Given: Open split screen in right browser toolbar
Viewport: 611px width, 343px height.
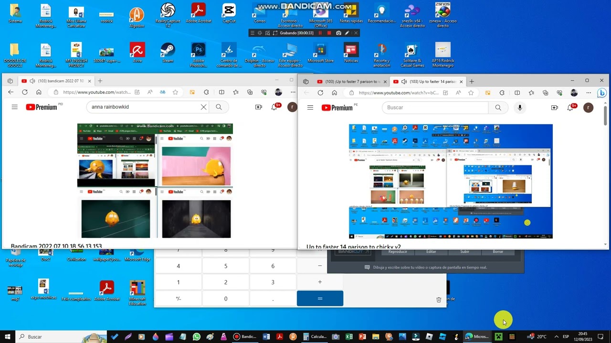Looking at the screenshot, I should point(517,93).
